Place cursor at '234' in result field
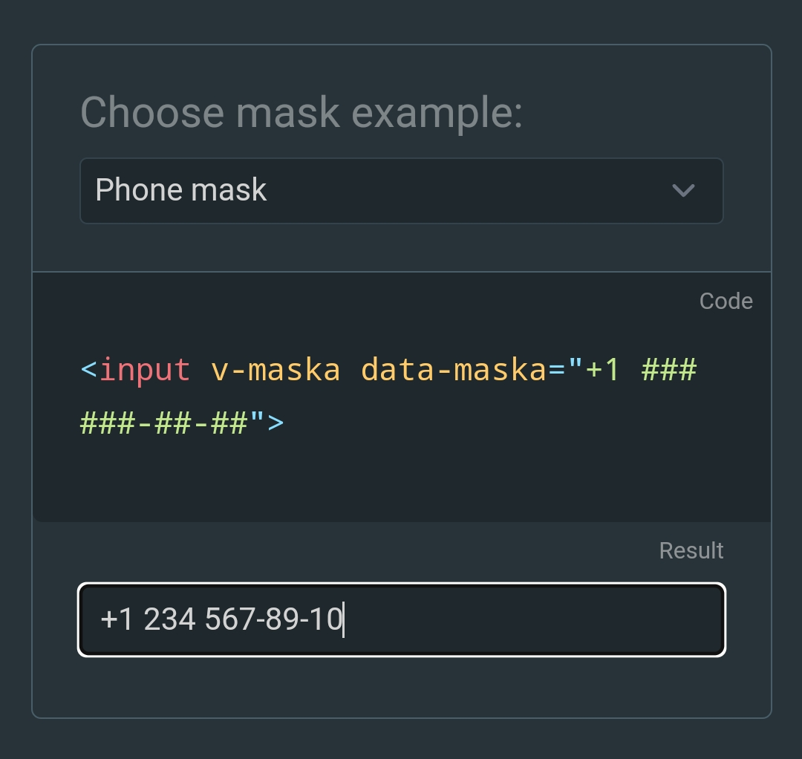The image size is (802, 759). tap(169, 619)
